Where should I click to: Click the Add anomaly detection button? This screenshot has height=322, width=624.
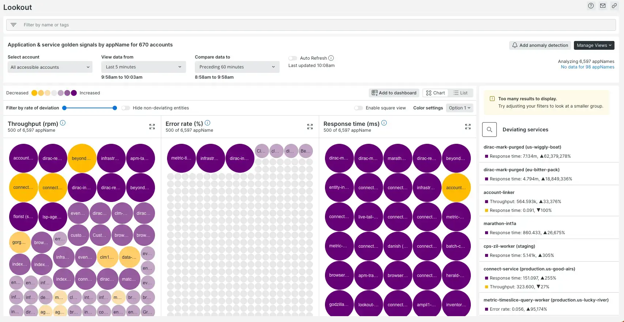point(540,45)
